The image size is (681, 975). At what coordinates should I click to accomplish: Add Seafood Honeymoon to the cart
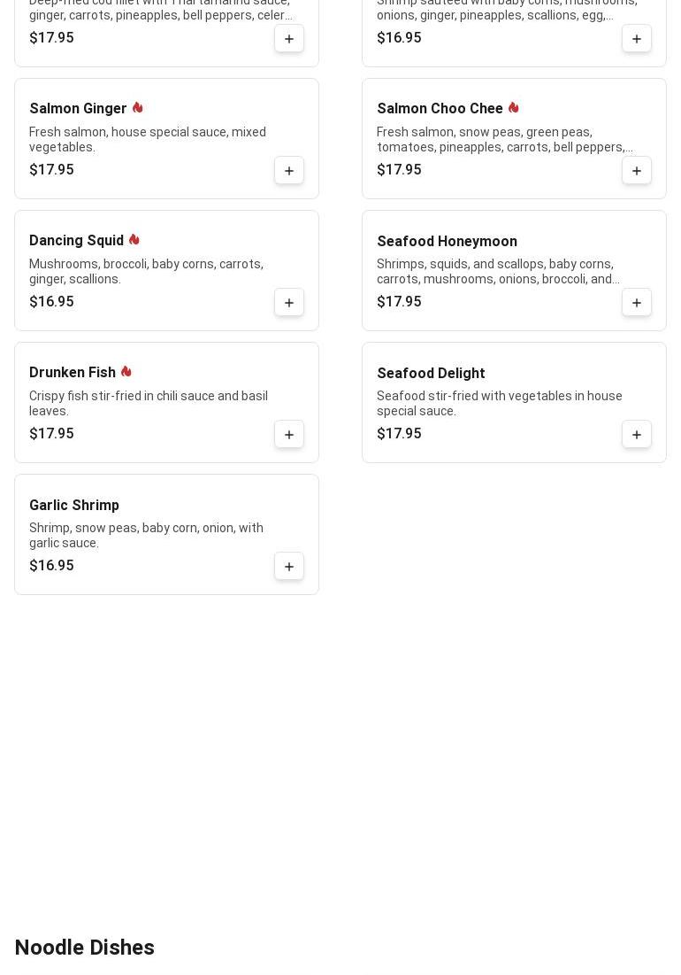point(637,302)
